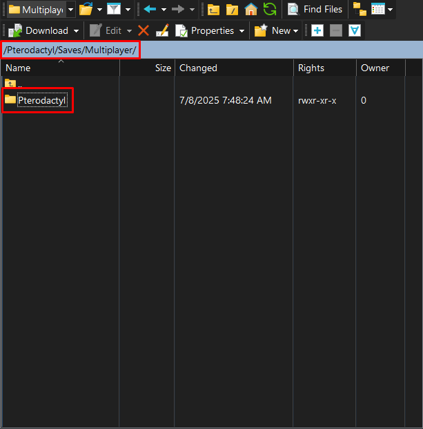This screenshot has width=423, height=429.
Task: Go to the home directory icon
Action: (x=251, y=10)
